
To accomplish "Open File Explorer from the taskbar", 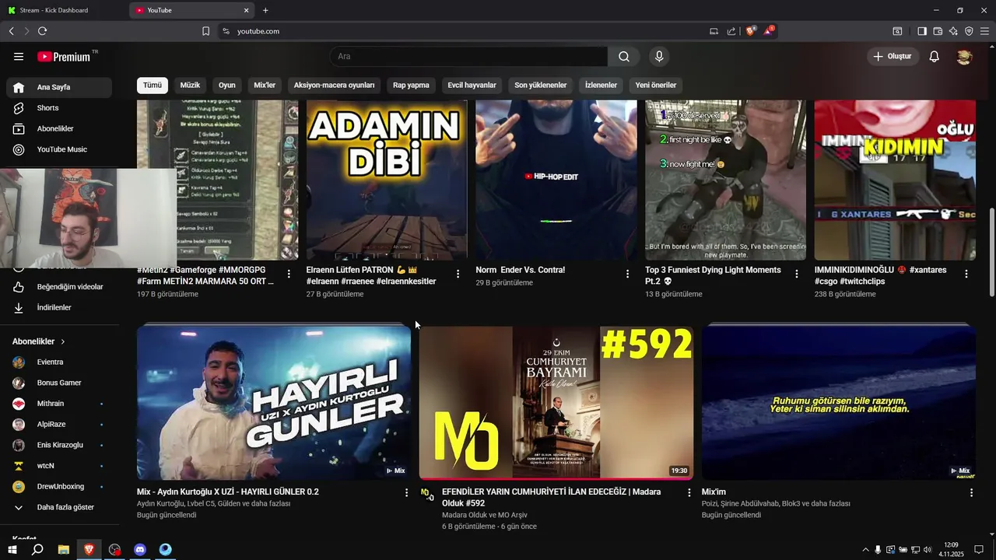I will click(x=63, y=550).
